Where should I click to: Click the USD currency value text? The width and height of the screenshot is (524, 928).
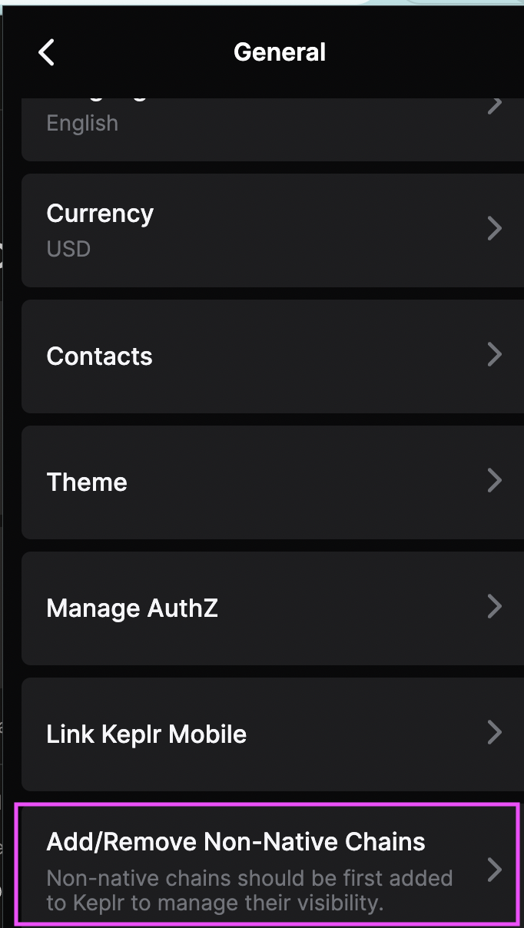pyautogui.click(x=68, y=249)
